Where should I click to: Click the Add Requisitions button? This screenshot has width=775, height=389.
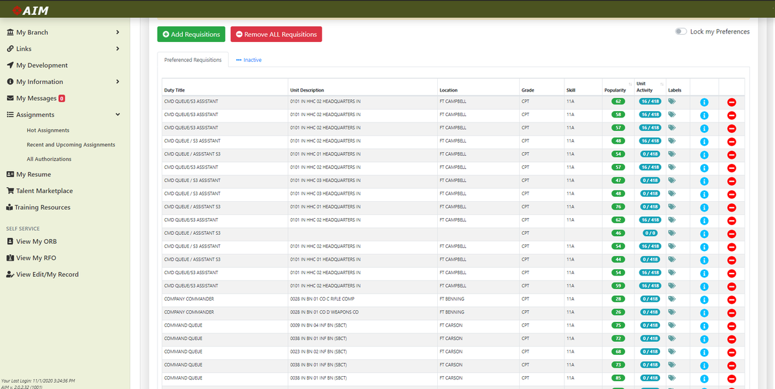click(191, 34)
